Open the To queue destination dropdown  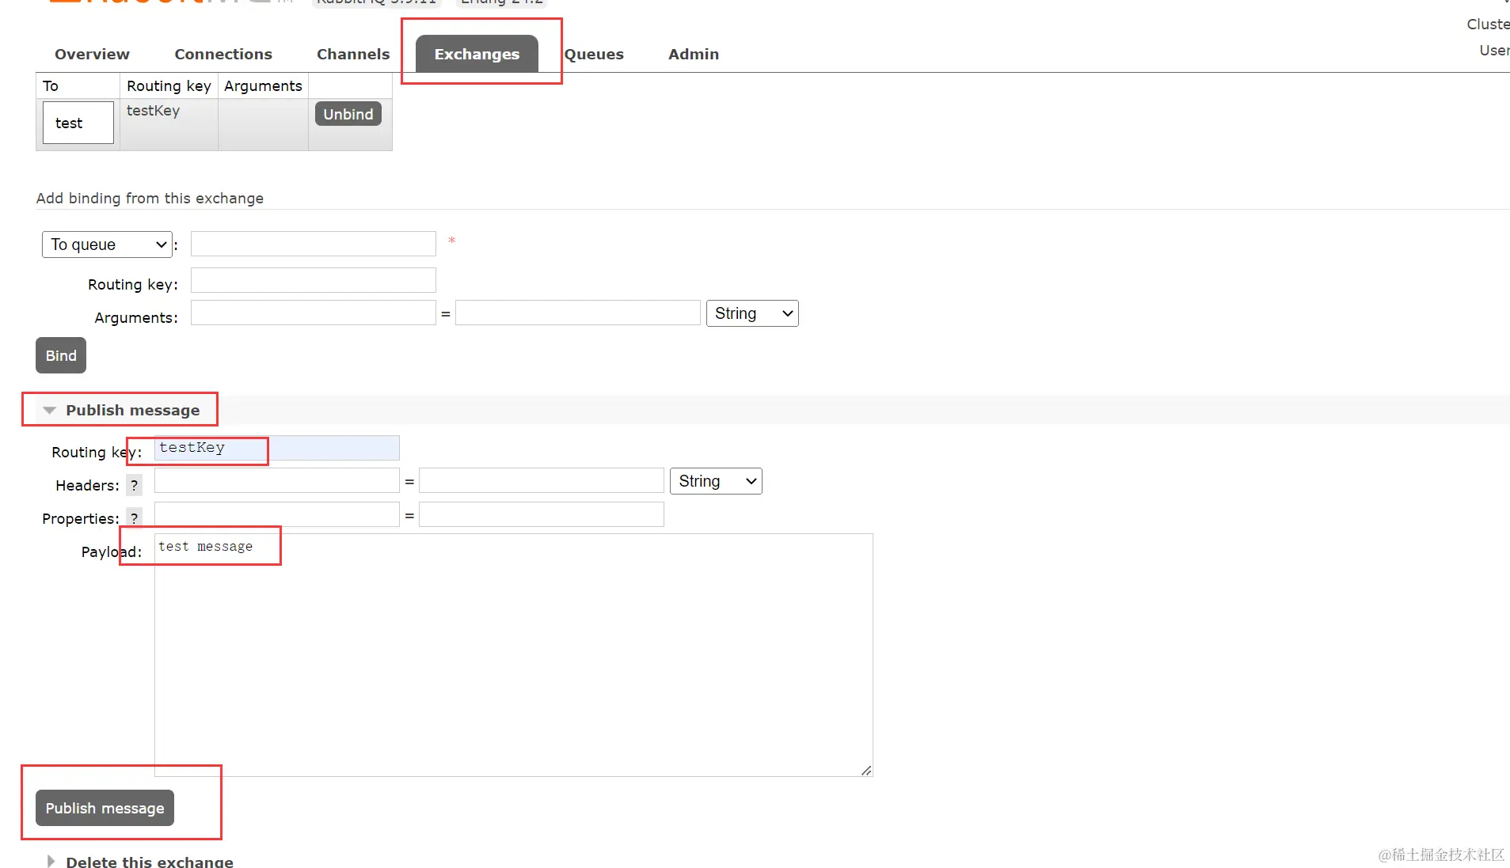[107, 244]
